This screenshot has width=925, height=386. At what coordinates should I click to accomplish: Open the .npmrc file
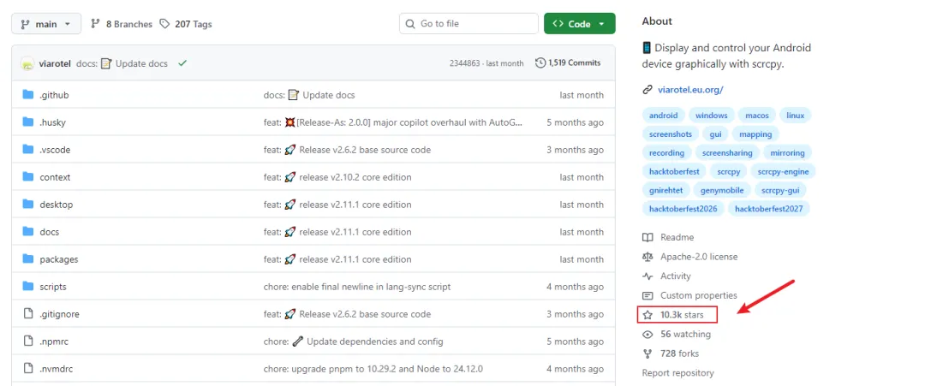coord(54,341)
